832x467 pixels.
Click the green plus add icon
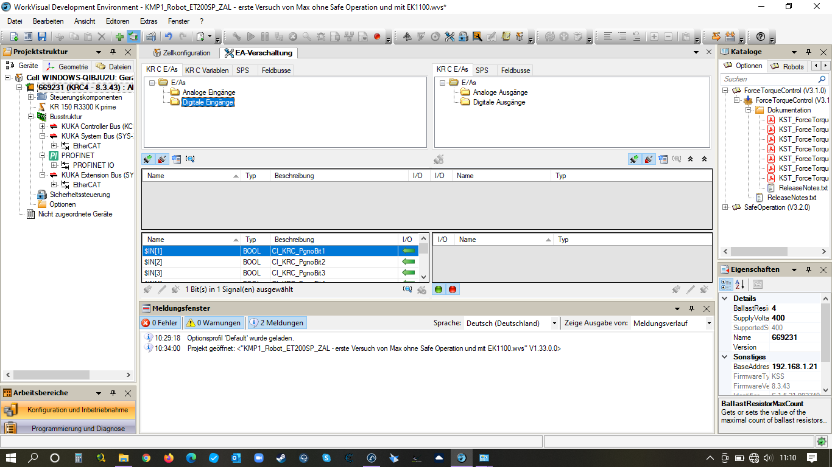click(119, 36)
